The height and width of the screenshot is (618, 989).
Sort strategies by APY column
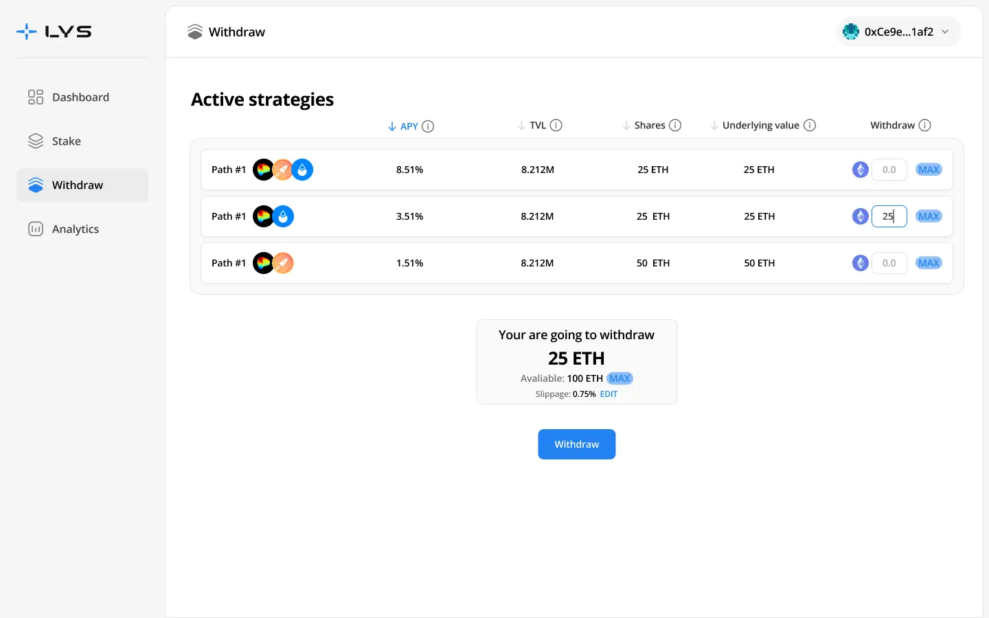[408, 126]
